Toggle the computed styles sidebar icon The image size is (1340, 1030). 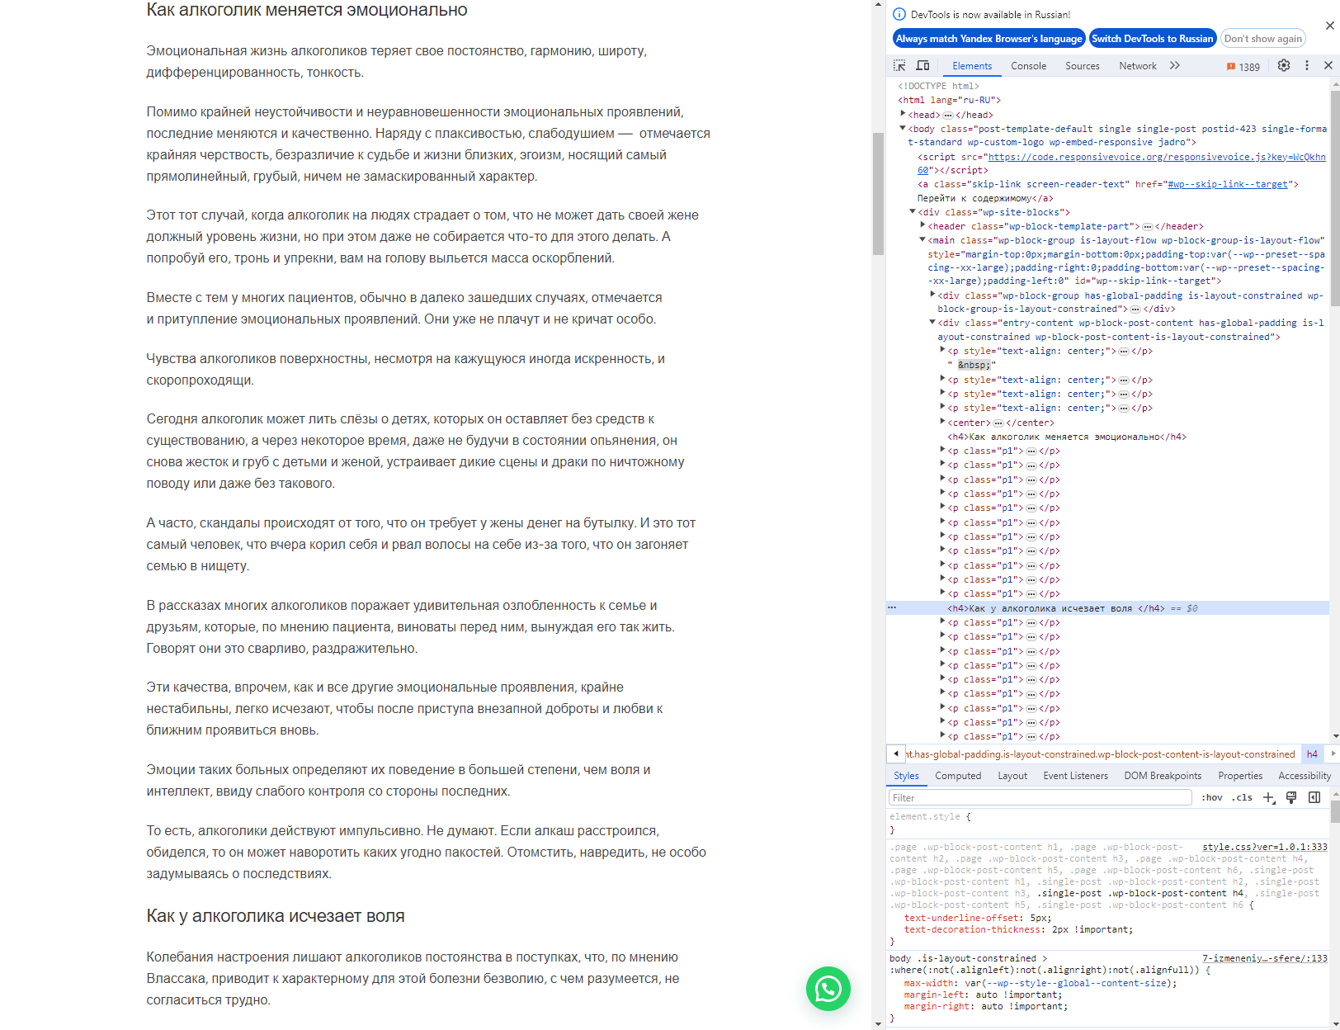tap(1314, 797)
